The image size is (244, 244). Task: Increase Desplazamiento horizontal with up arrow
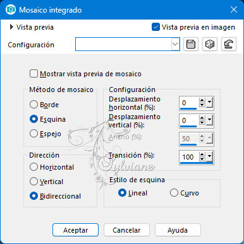point(202,100)
